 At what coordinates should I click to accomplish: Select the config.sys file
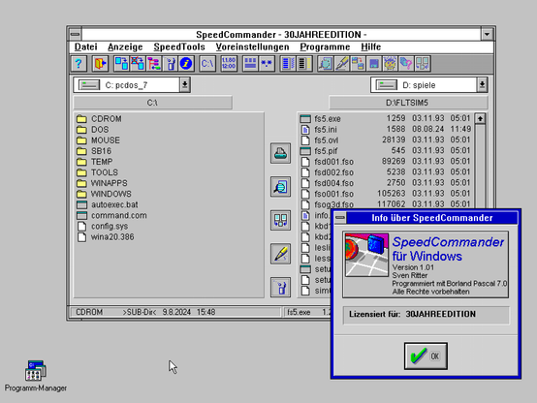(x=103, y=227)
